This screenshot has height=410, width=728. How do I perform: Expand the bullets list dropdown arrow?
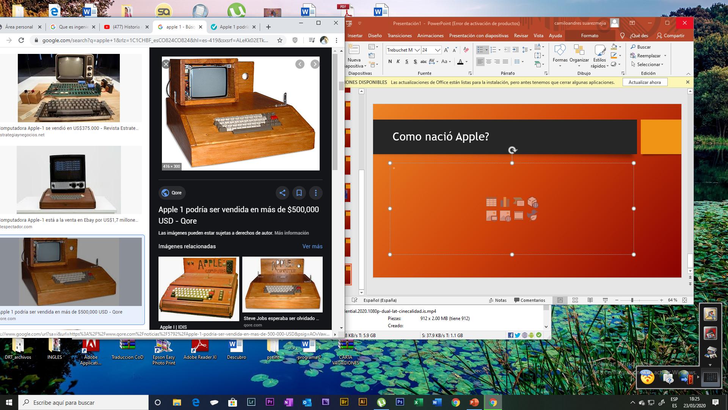coord(486,50)
